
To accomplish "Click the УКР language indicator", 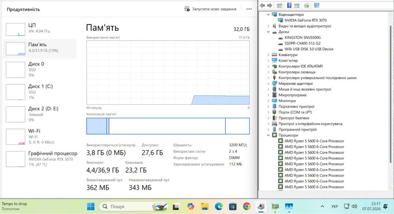I will (x=335, y=206).
